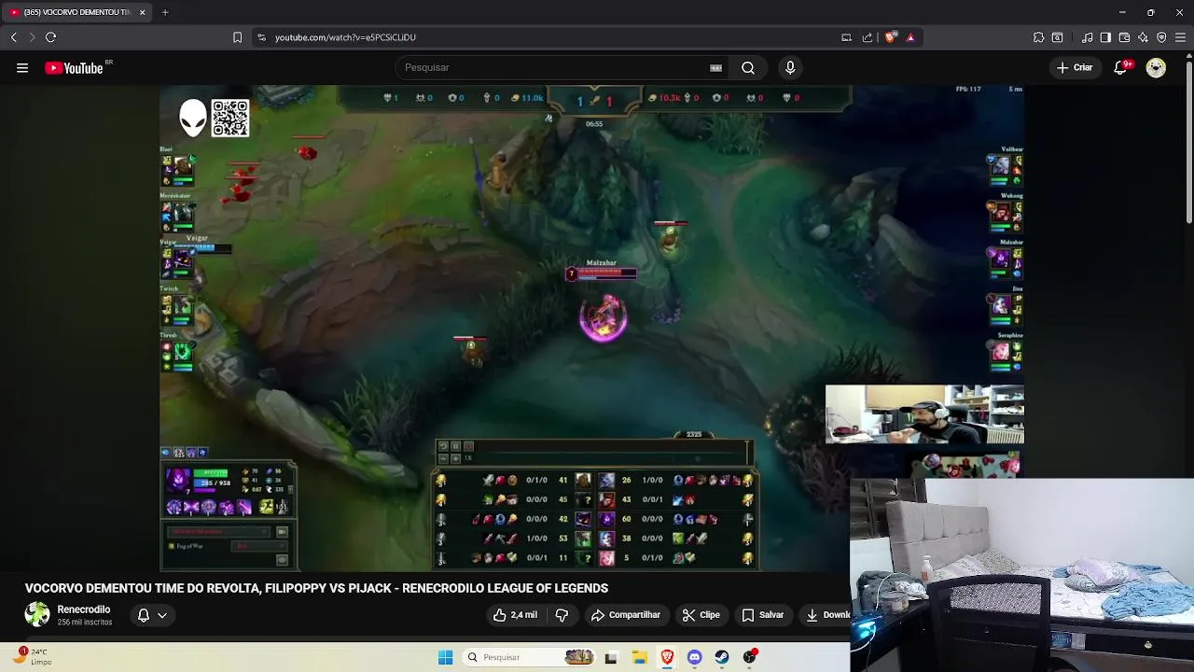
Task: Open Discord from the taskbar
Action: 694,657
